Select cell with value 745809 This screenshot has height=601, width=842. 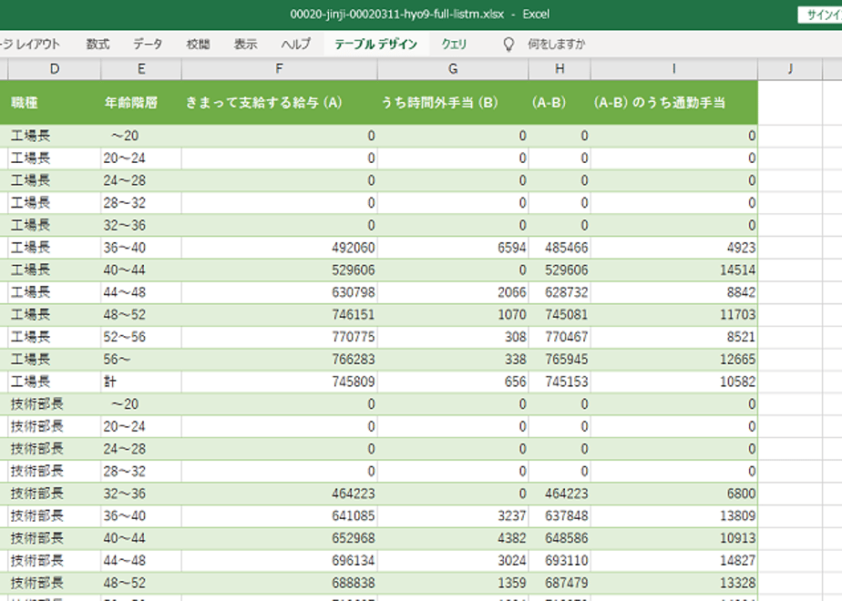(279, 382)
